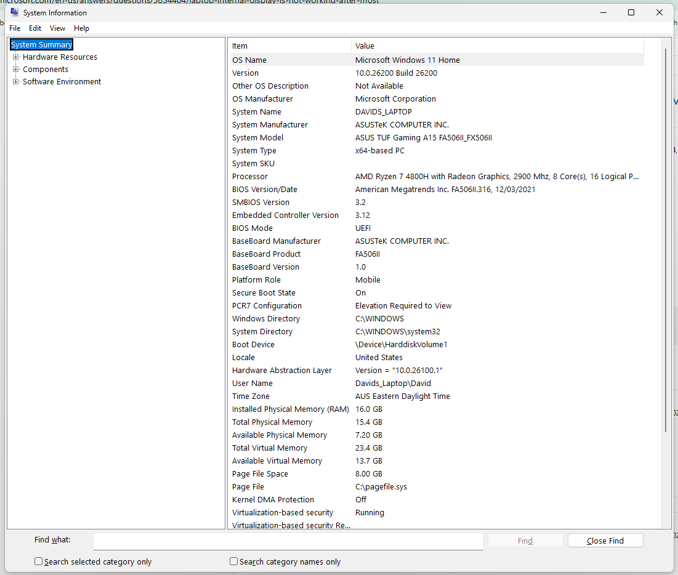678x575 pixels.
Task: Click the System Information app icon in title bar
Action: coord(15,12)
